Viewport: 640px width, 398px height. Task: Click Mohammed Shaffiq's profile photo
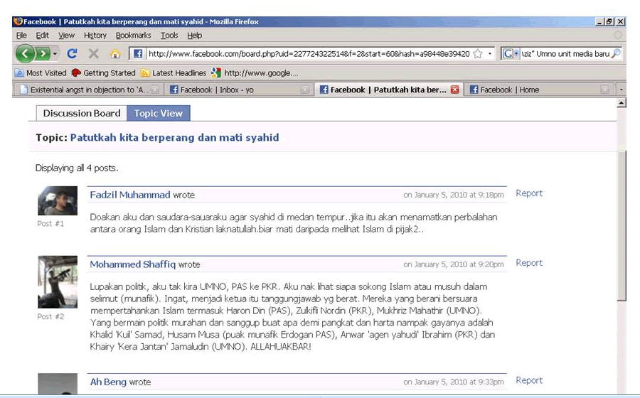point(58,281)
